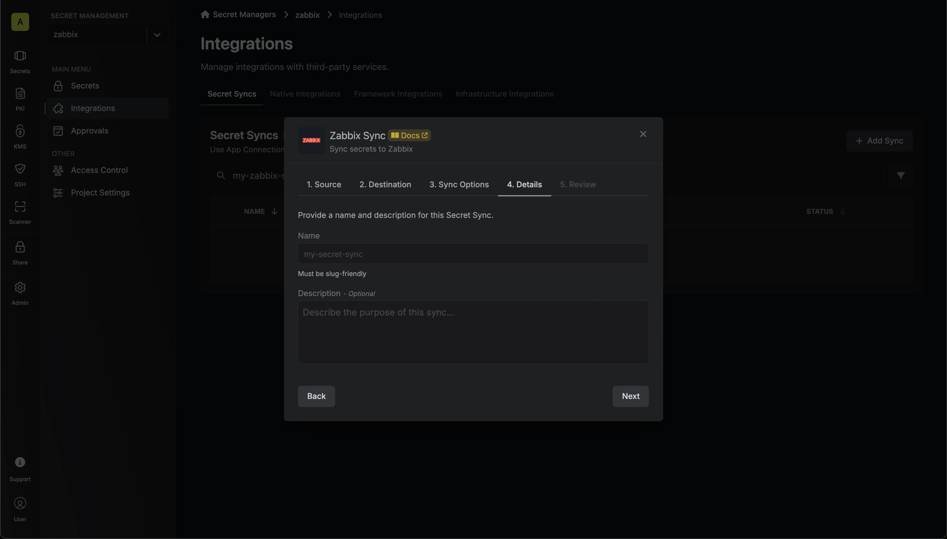947x539 pixels.
Task: Sort by the NAME column arrow
Action: coord(274,211)
